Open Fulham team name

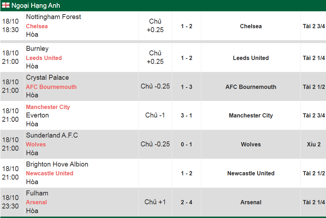click(37, 193)
